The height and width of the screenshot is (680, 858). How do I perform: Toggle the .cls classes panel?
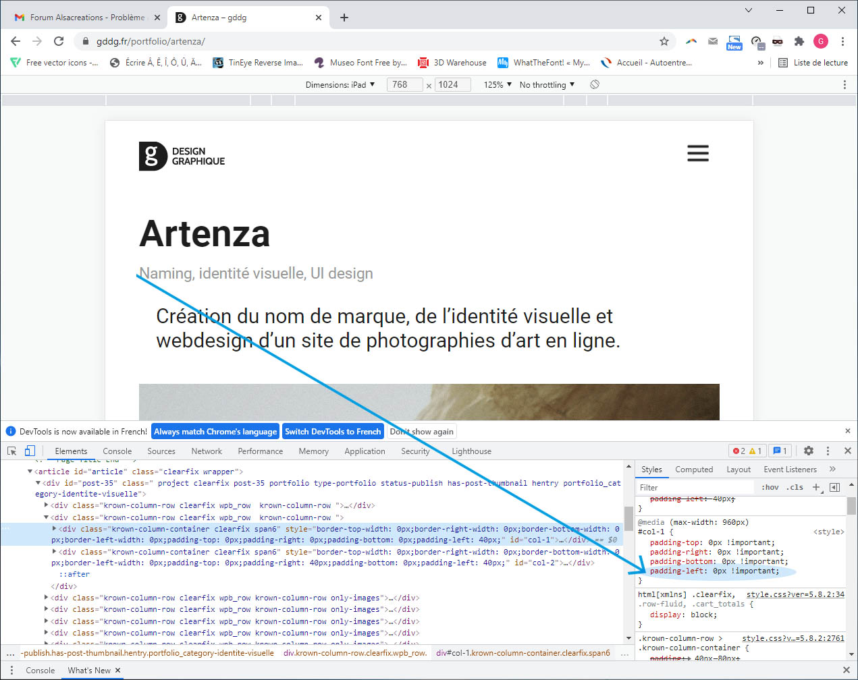pyautogui.click(x=795, y=487)
